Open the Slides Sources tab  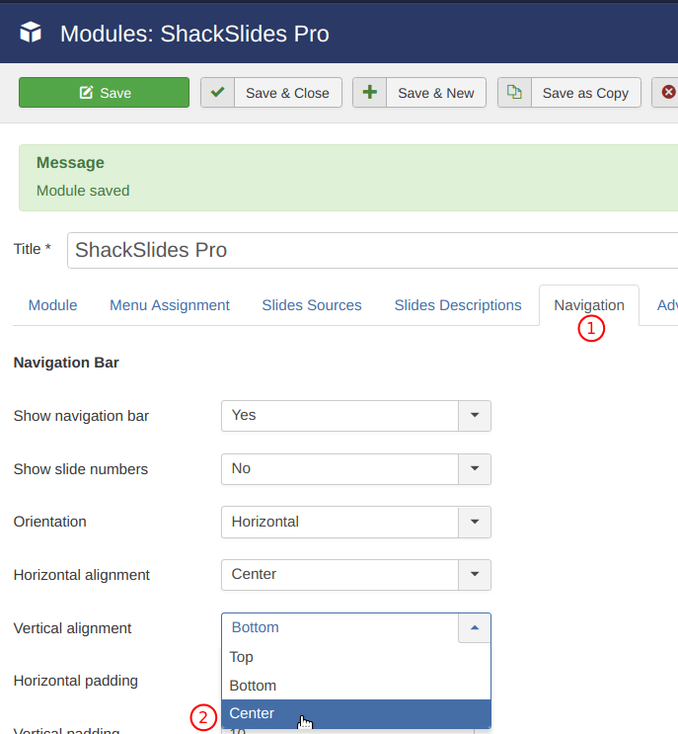312,305
